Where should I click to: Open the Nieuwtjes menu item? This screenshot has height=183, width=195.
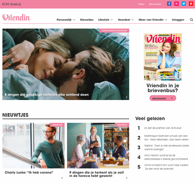pos(87,20)
